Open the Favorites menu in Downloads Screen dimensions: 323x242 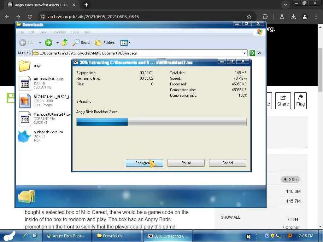tap(58, 32)
